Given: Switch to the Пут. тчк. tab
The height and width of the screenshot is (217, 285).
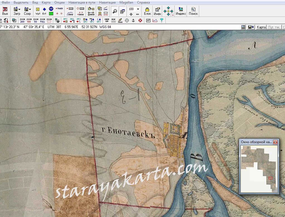Looking at the screenshot, I should pos(274,27).
